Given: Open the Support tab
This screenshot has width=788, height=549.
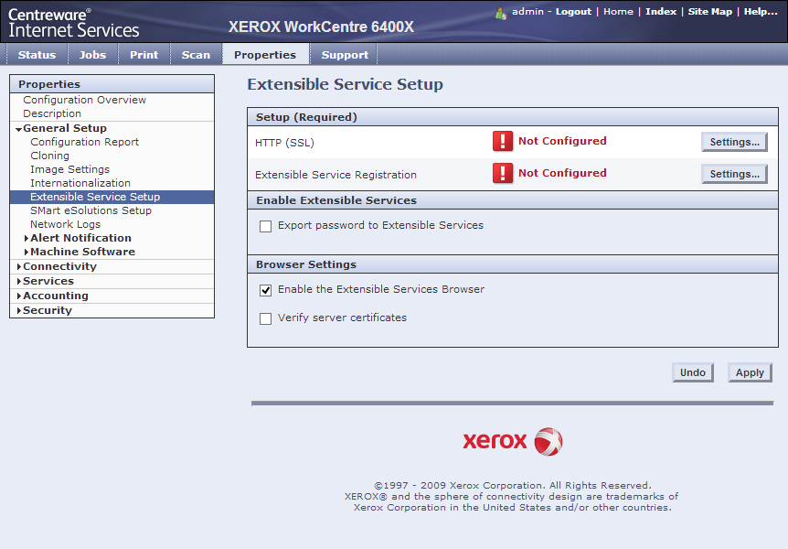Looking at the screenshot, I should tap(345, 55).
